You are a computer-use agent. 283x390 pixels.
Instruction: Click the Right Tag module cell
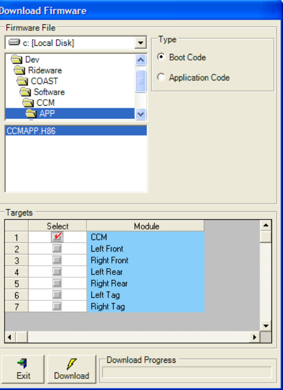point(145,306)
